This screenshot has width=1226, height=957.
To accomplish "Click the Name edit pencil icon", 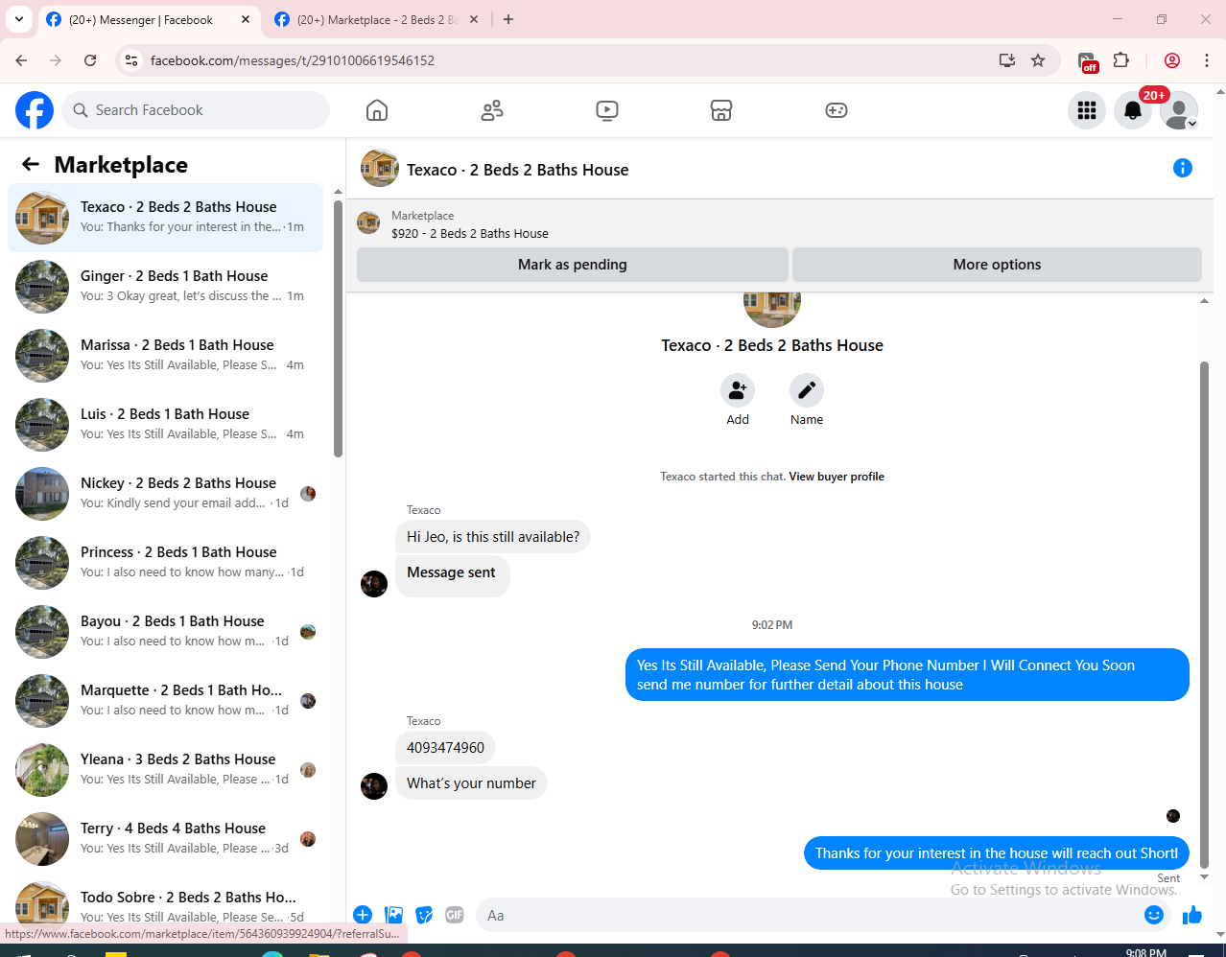I will click(807, 390).
